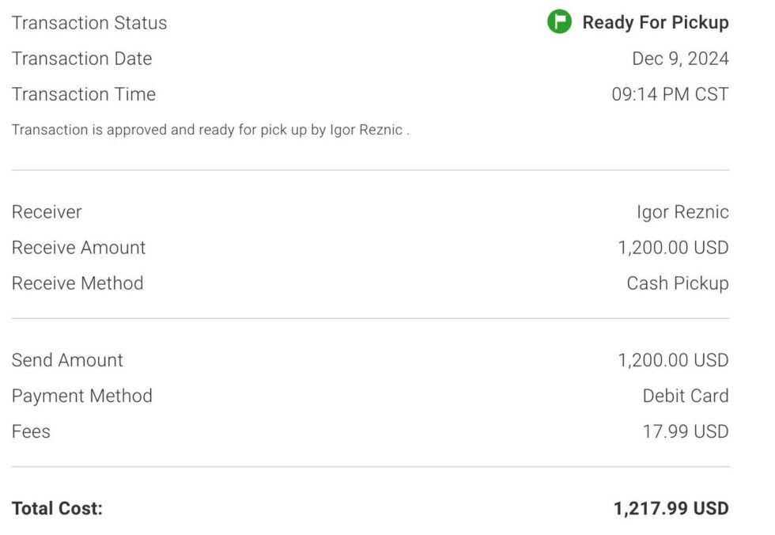The image size is (775, 535).
Task: Click the "Ready For Pickup" status text
Action: click(x=656, y=23)
